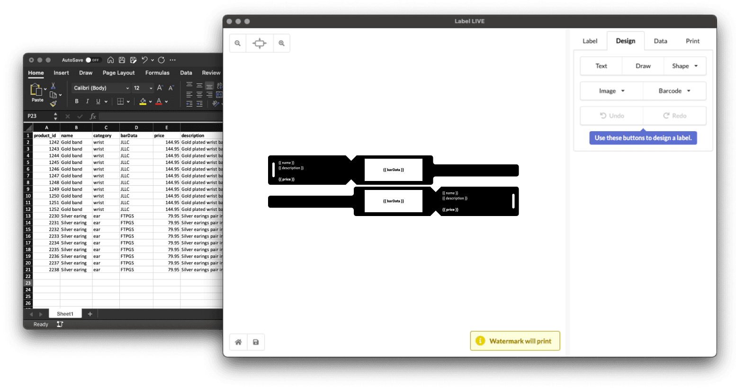The image size is (736, 388).
Task: Click the Excel cell name box showing P23
Action: pyautogui.click(x=38, y=116)
